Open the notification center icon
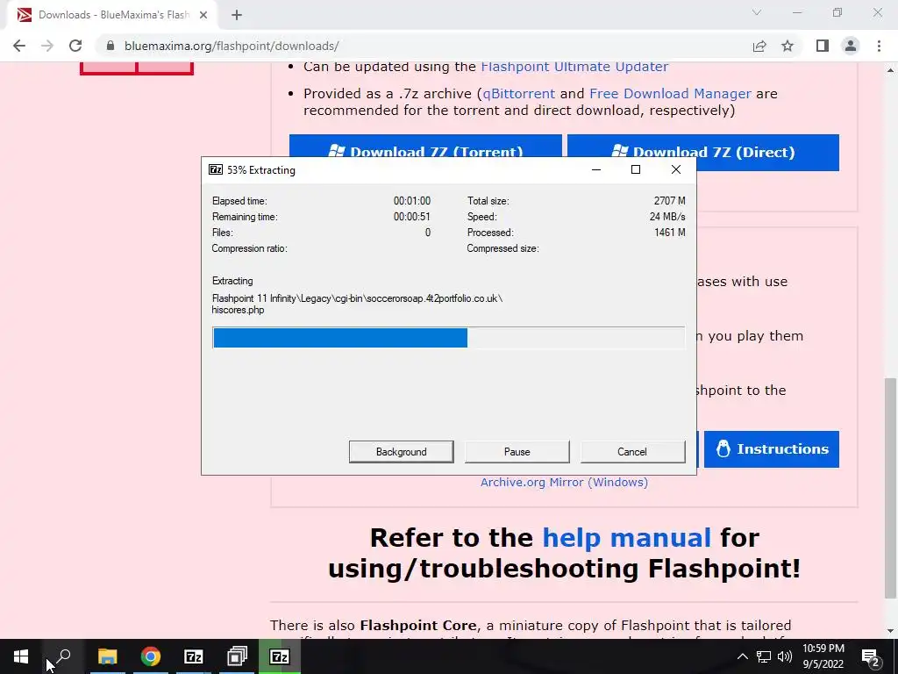This screenshot has height=674, width=898. (871, 656)
